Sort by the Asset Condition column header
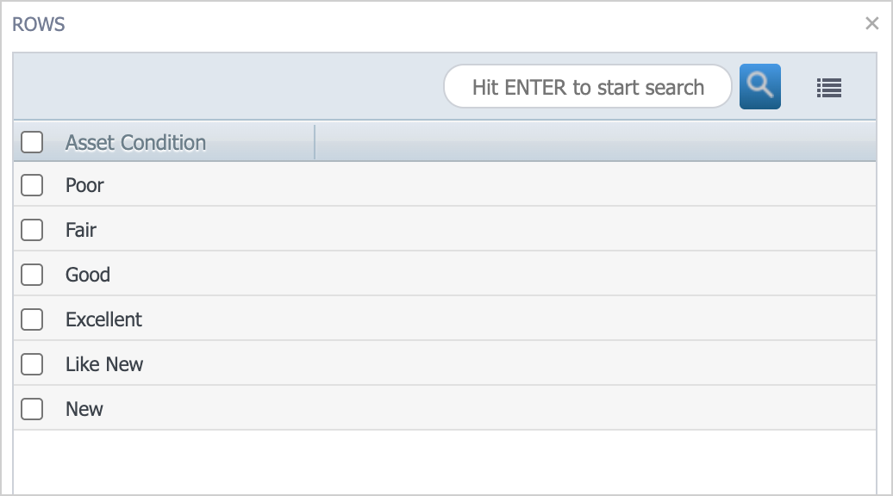Viewport: 893px width, 496px height. [135, 142]
